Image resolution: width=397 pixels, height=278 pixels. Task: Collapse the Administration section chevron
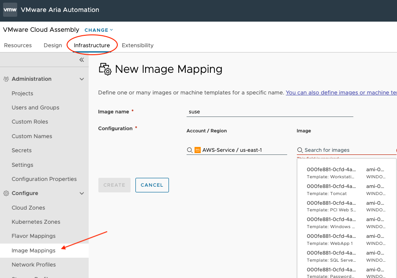tap(82, 79)
